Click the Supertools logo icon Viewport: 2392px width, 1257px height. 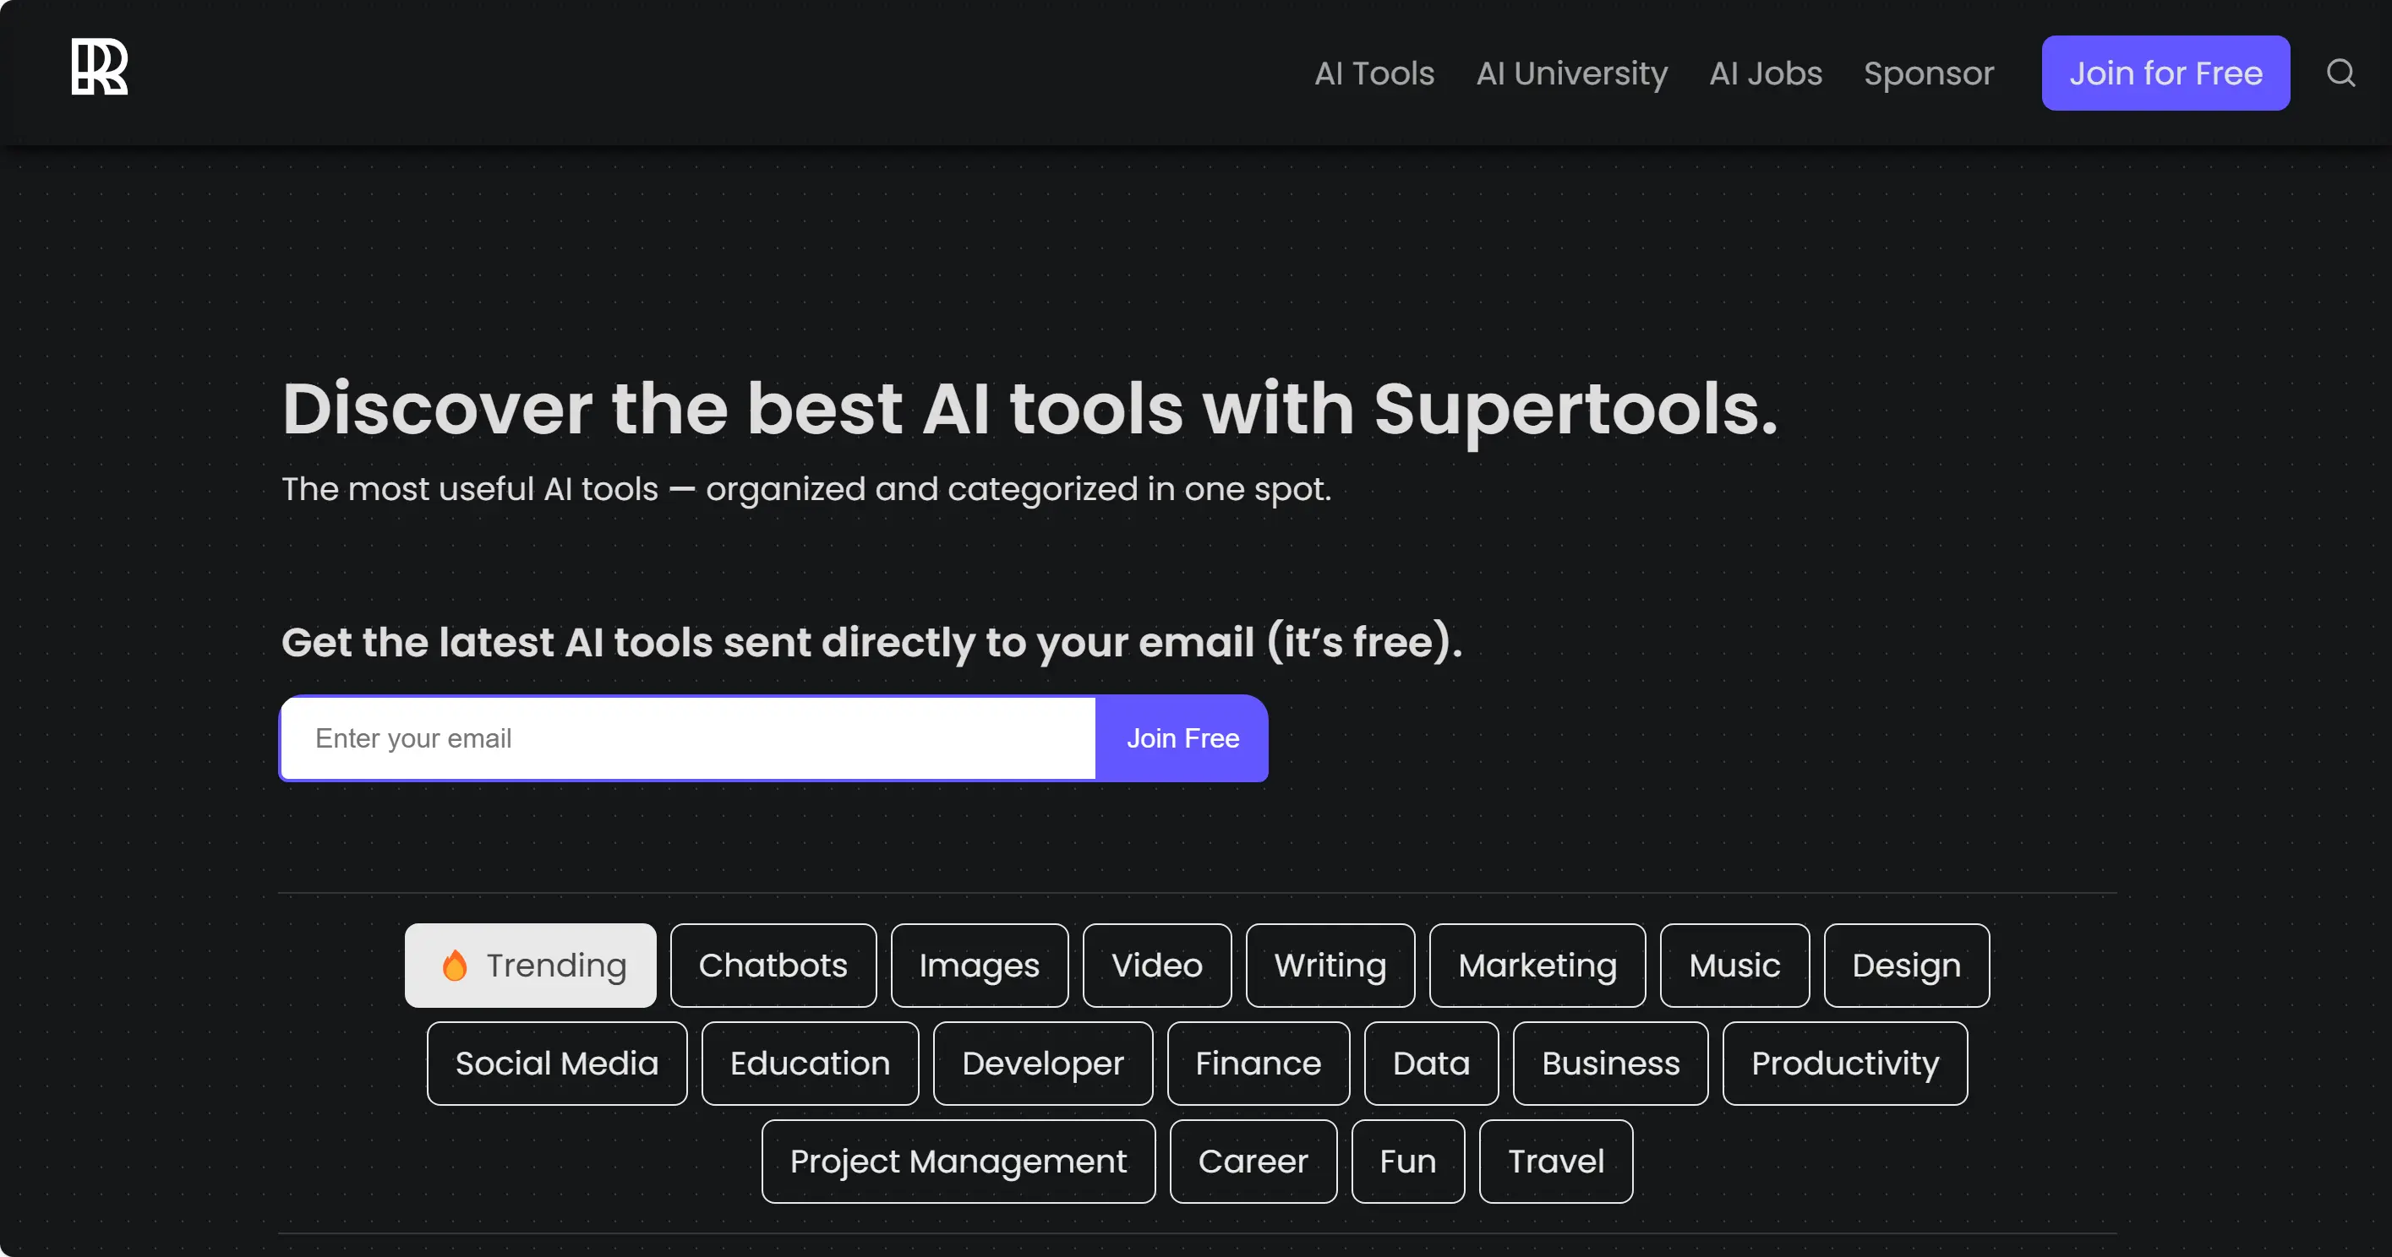(x=100, y=67)
